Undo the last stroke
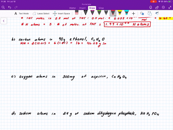The width and height of the screenshot is (173, 130). [10, 8]
